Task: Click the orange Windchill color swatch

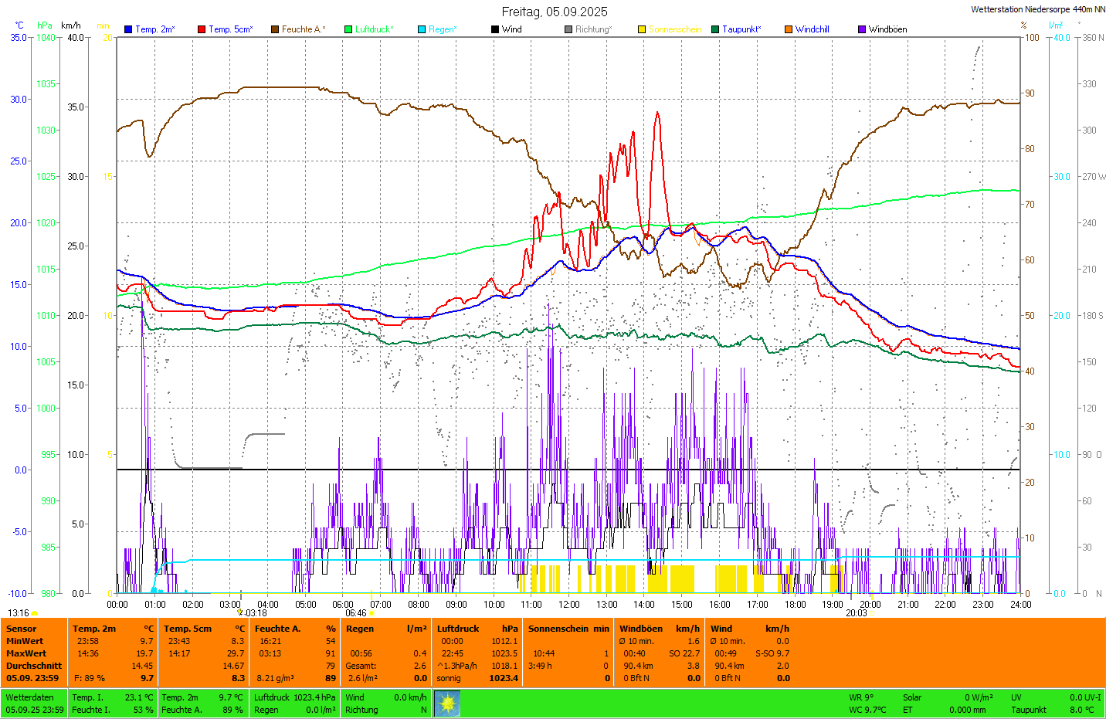Action: 789,29
